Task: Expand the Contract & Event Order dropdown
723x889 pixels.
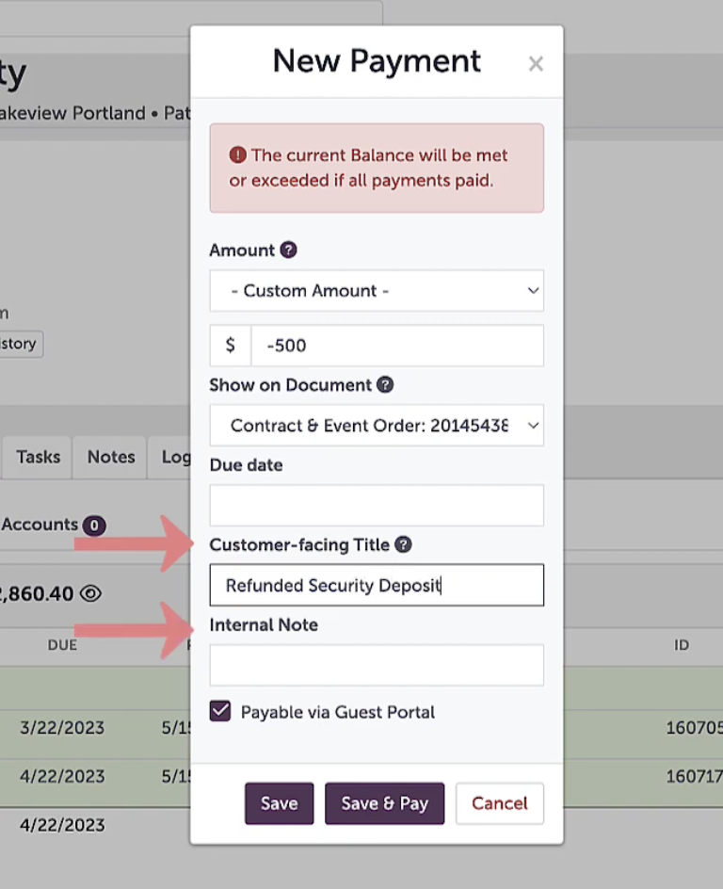Action: click(377, 427)
